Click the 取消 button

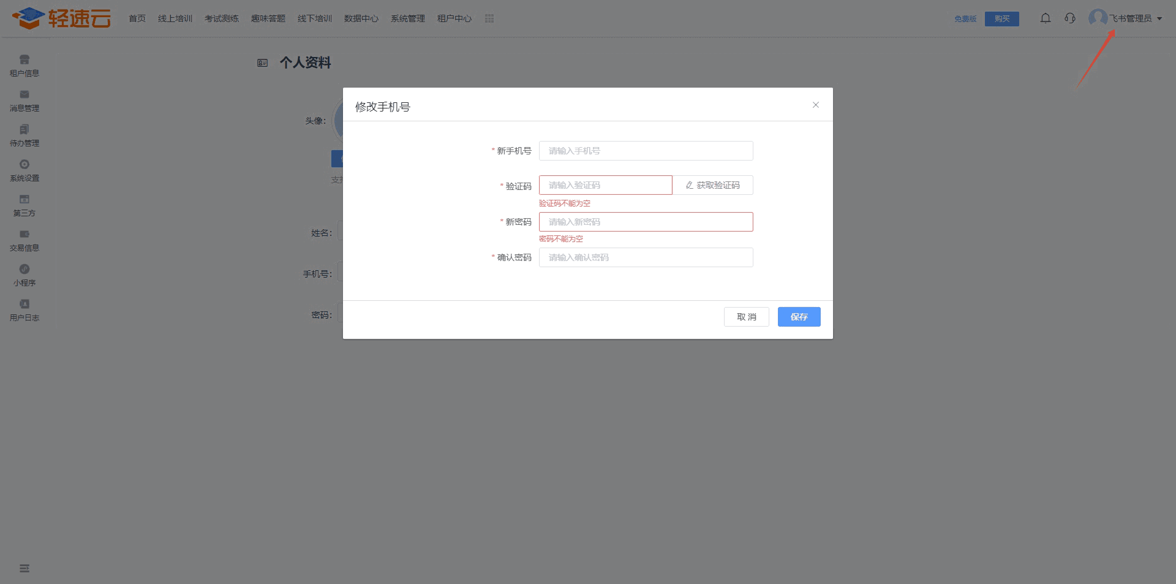(746, 317)
